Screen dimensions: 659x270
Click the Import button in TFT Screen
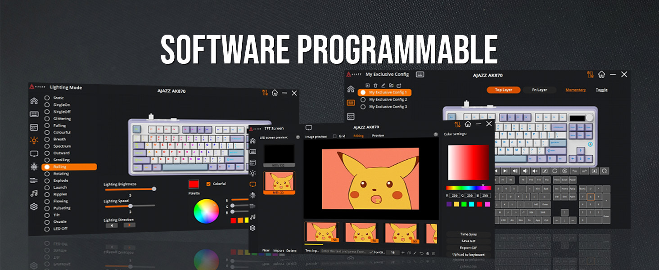pos(279,251)
